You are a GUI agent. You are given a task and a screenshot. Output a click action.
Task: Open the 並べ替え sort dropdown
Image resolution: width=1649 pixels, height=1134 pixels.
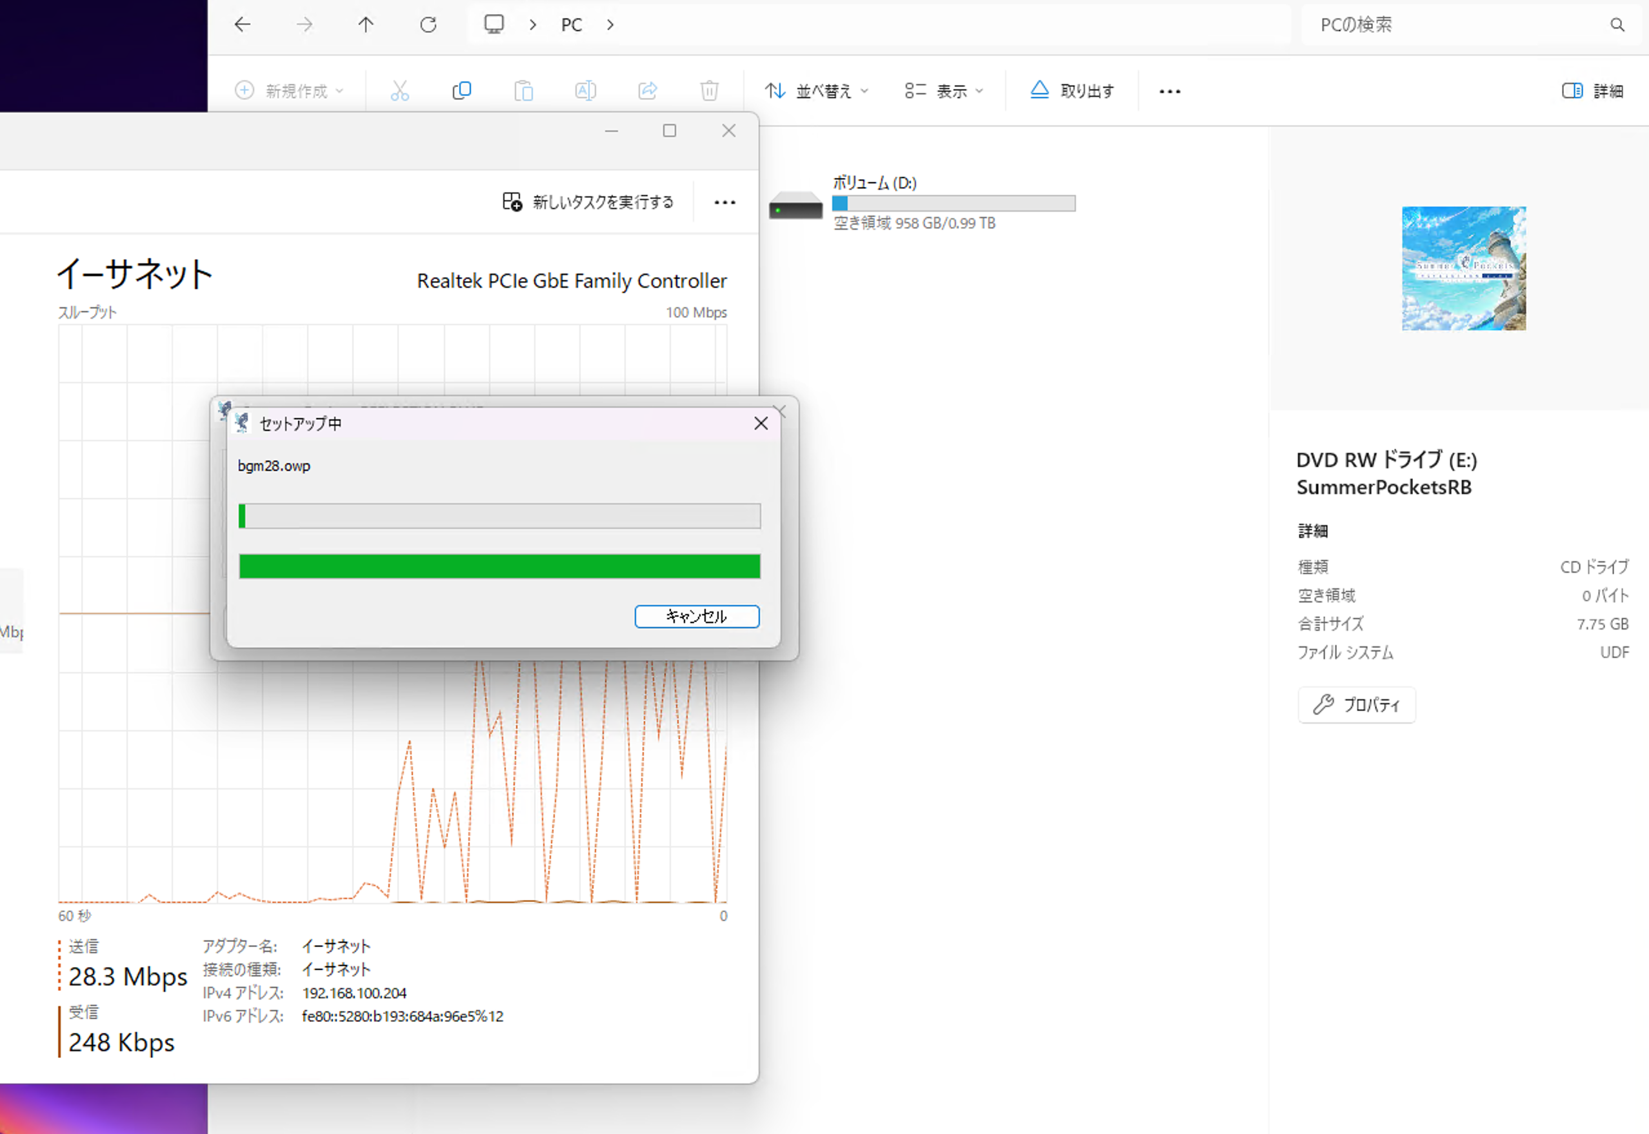pos(816,90)
